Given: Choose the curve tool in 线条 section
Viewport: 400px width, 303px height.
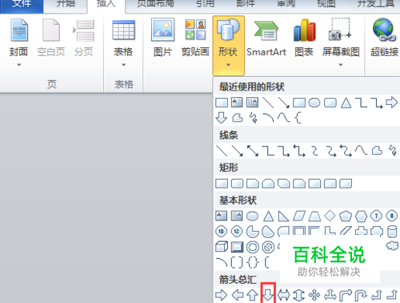Looking at the screenshot, I should pos(361,151).
